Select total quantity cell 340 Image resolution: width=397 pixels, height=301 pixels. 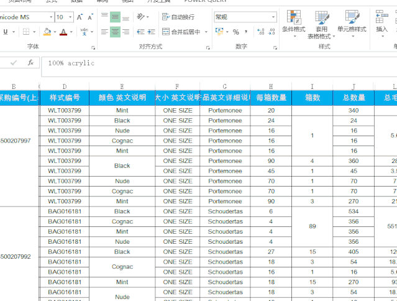[x=354, y=111]
